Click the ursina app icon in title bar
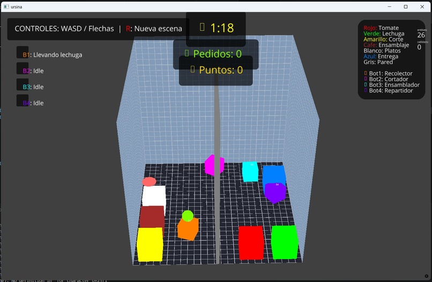Screen dimensions: 432x282 coord(6,6)
